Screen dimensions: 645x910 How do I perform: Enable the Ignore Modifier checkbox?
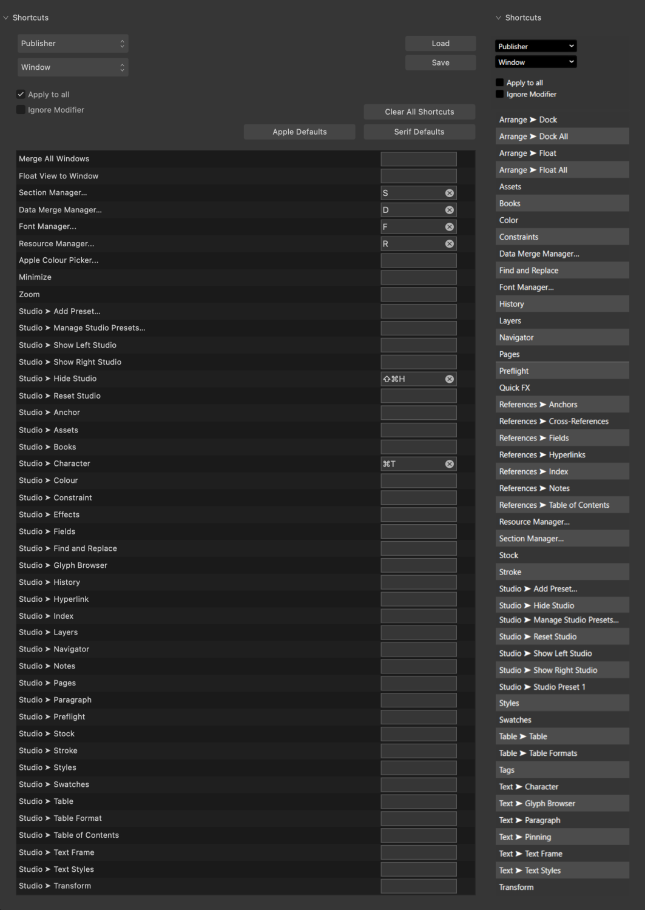(21, 110)
